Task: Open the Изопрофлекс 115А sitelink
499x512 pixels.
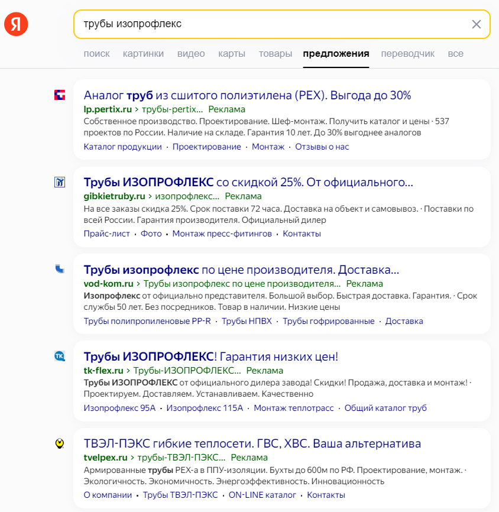Action: click(205, 408)
